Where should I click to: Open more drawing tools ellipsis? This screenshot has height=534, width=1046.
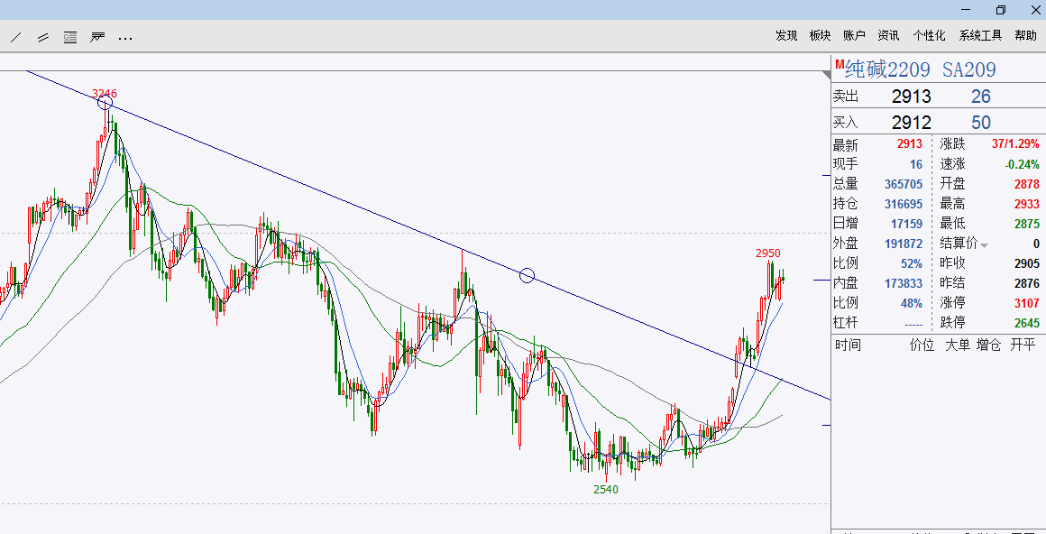(124, 39)
